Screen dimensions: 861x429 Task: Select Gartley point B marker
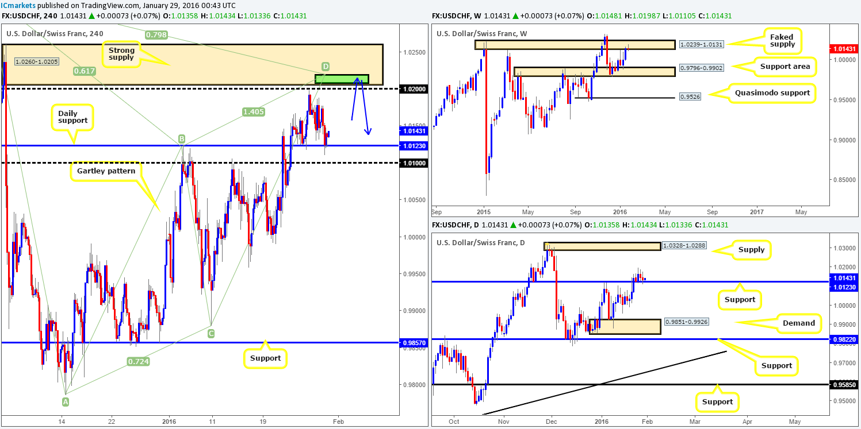[x=181, y=138]
